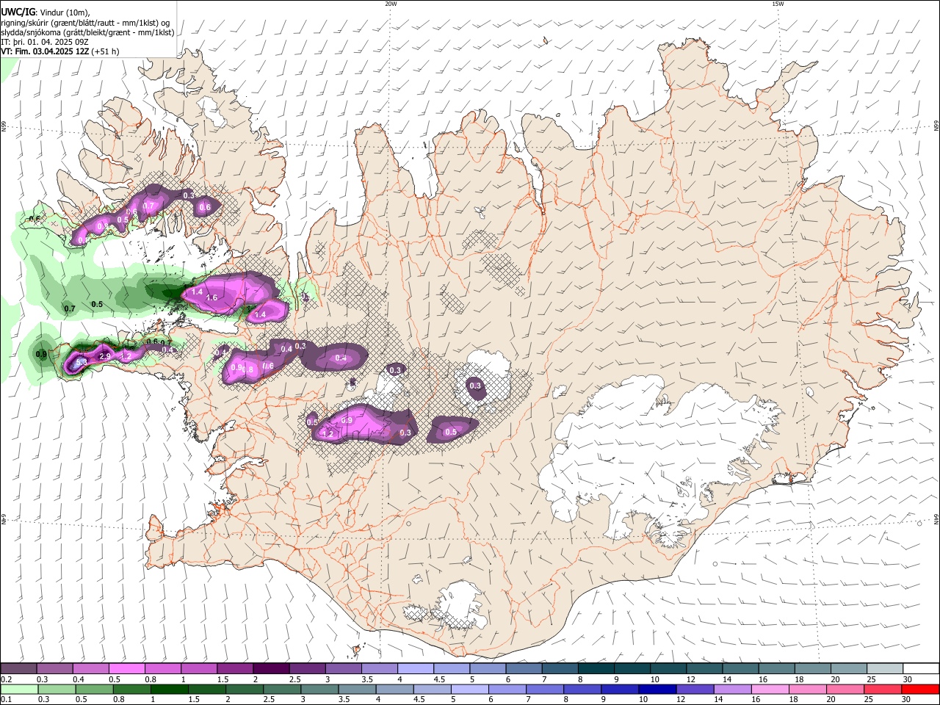This screenshot has width=940, height=705.
Task: Click the 'VT: Fim. 03.04.2025 12Z (+51 h)' line
Action: pos(60,51)
